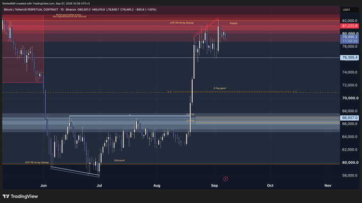
Task: Select the 66,937.0 price label
Action: click(x=350, y=118)
